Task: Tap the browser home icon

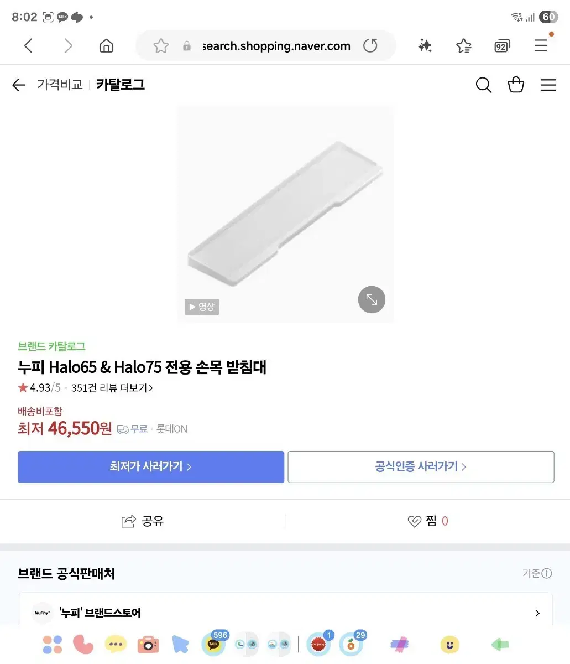Action: [x=106, y=46]
